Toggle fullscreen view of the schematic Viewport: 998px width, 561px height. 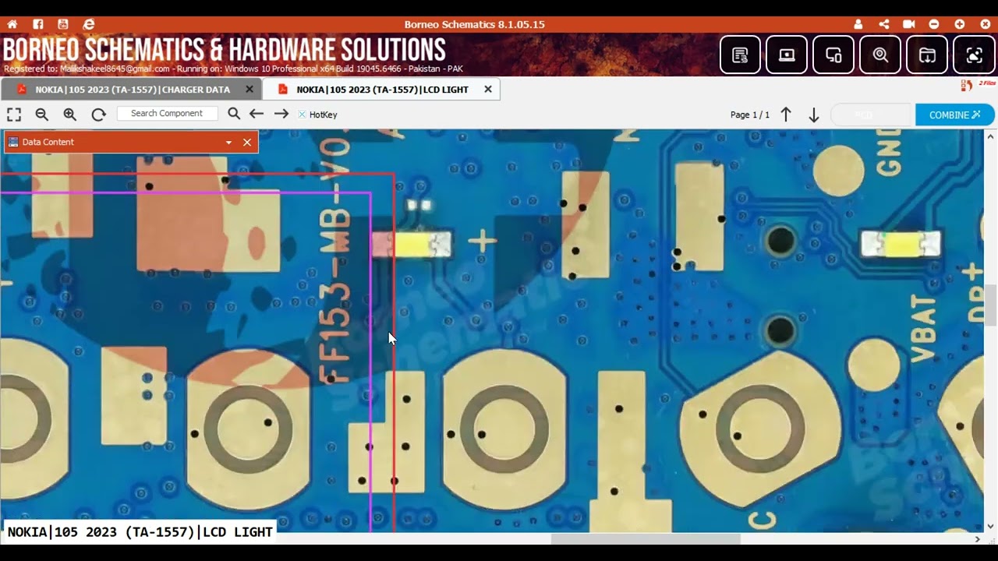point(14,115)
